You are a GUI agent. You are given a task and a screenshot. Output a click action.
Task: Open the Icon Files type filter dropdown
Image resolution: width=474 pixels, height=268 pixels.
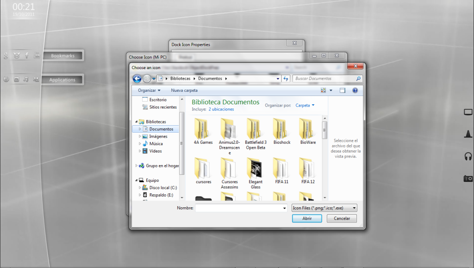(324, 208)
